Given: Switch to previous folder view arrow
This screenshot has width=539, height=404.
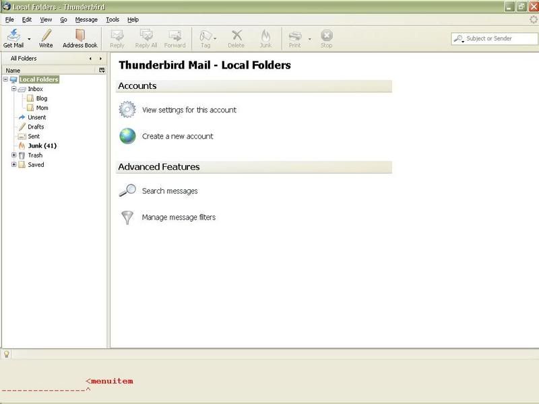Looking at the screenshot, I should coord(90,59).
